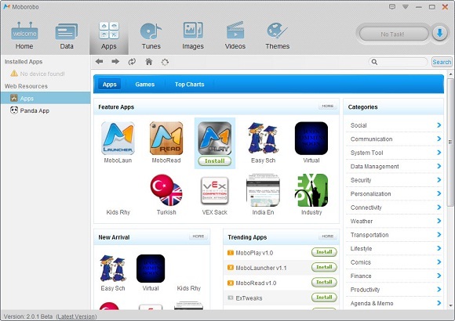Image resolution: width=455 pixels, height=321 pixels.
Task: Open the Finance category
Action: pos(395,276)
